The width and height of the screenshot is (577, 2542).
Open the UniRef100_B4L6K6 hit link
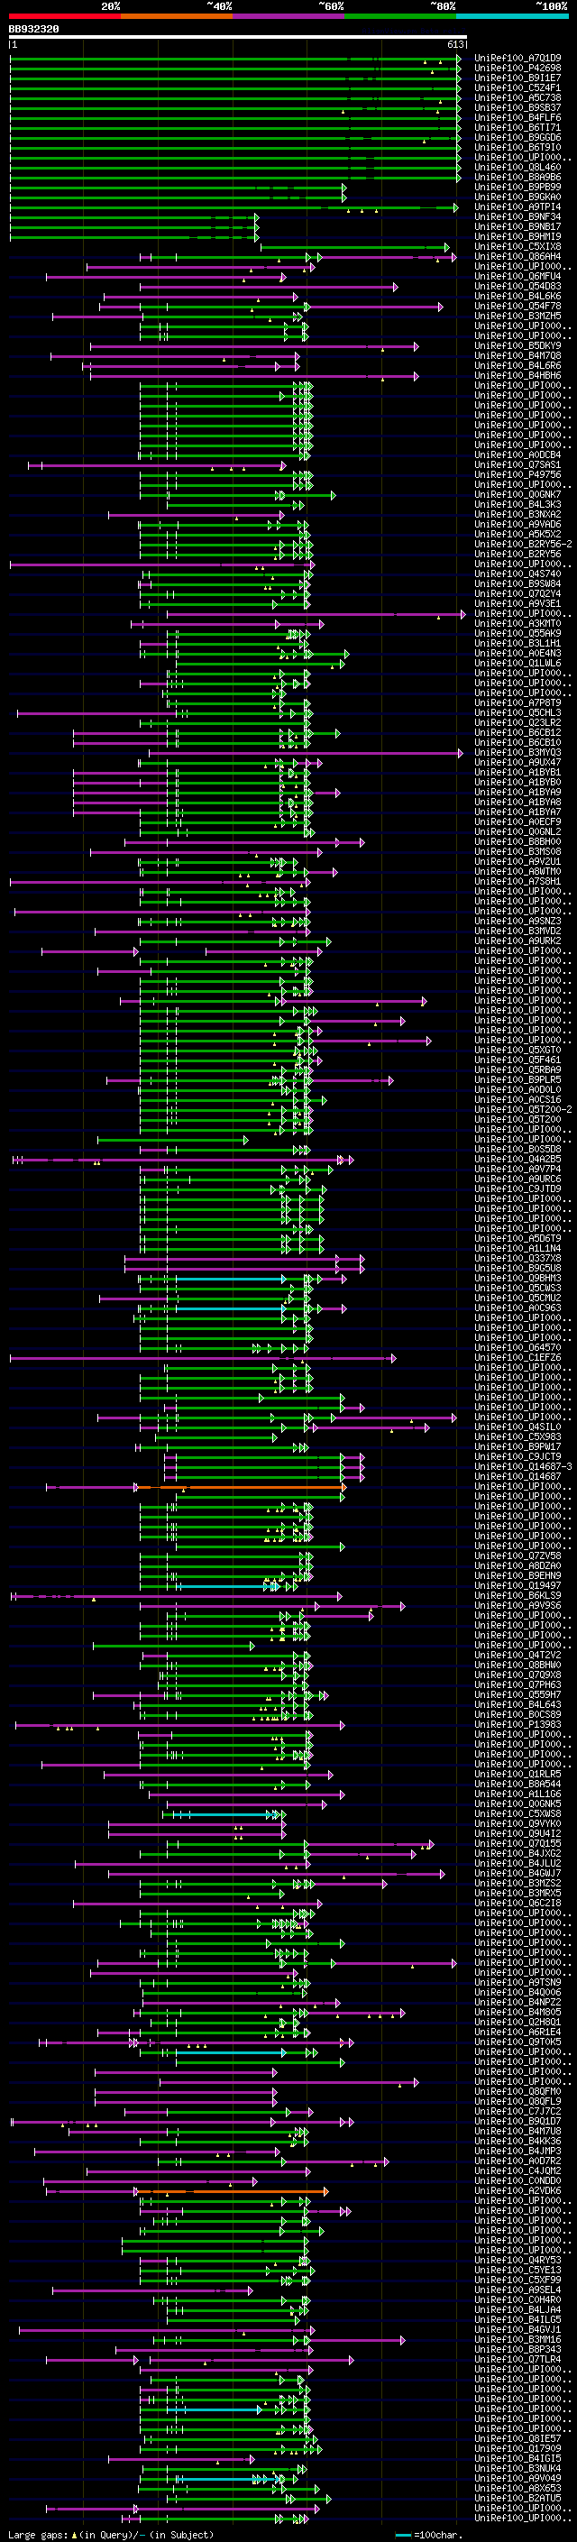tap(517, 296)
